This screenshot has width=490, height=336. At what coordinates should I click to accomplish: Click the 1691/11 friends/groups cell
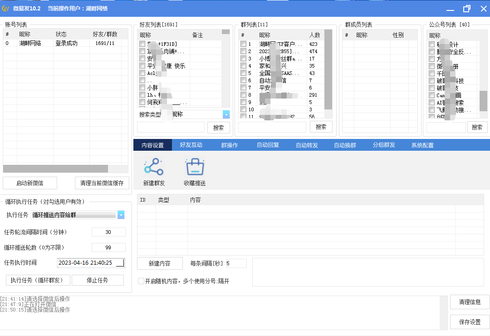105,43
